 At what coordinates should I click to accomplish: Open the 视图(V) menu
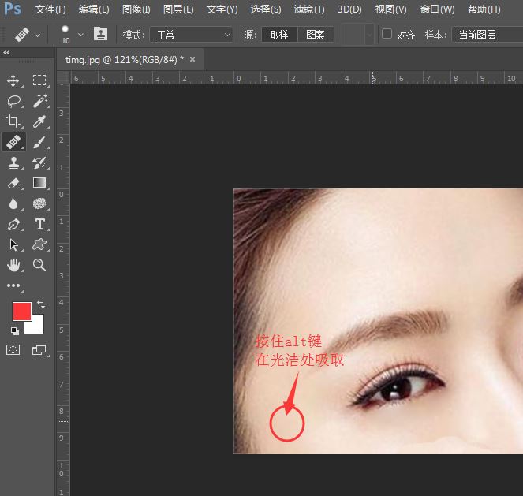(391, 9)
